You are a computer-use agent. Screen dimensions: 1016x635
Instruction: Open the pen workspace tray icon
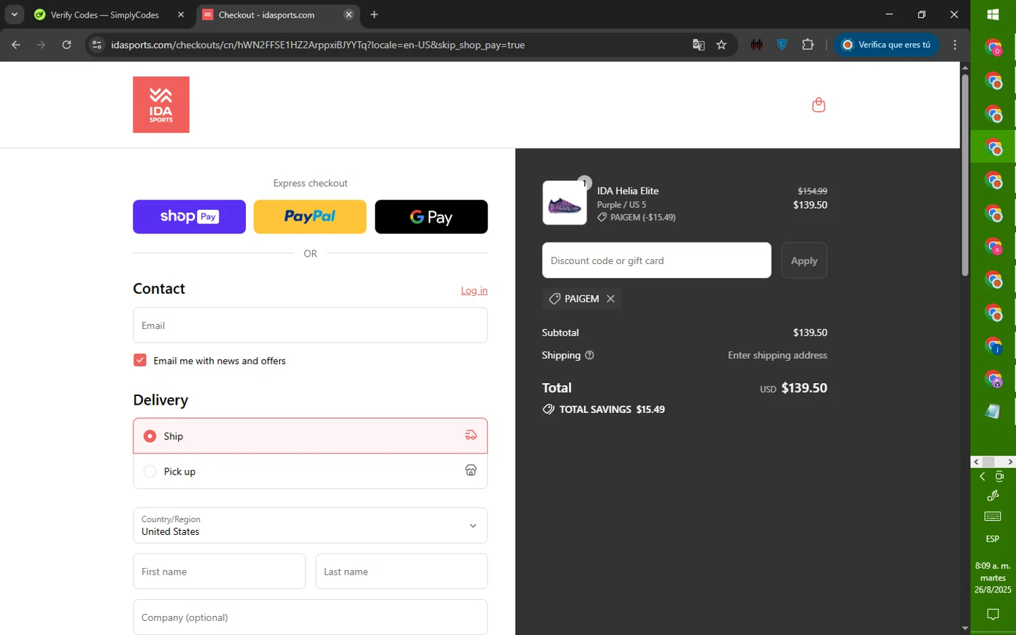click(x=993, y=496)
